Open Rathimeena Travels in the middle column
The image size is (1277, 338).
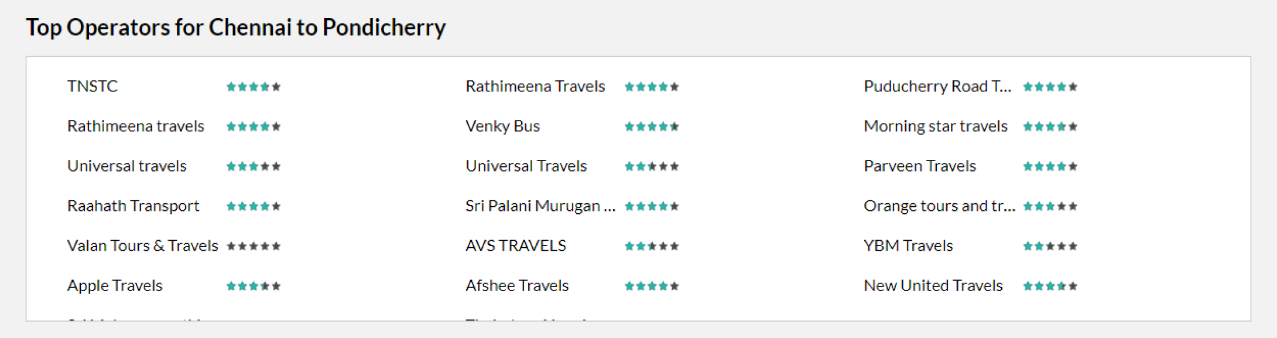(x=535, y=87)
